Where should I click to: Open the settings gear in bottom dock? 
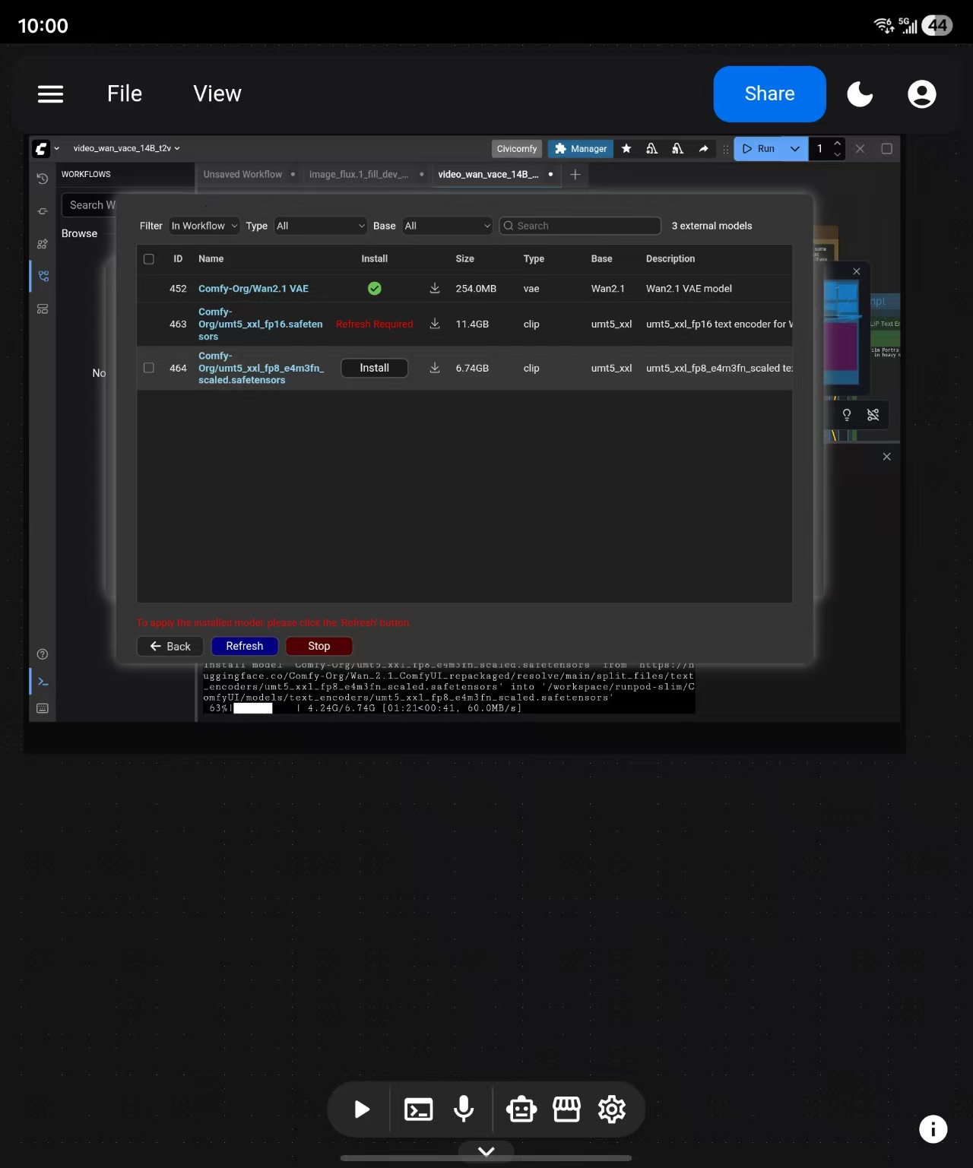612,1109
